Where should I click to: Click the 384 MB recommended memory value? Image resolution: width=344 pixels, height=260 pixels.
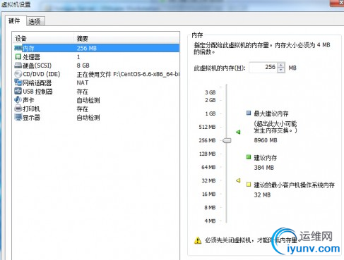click(x=264, y=168)
